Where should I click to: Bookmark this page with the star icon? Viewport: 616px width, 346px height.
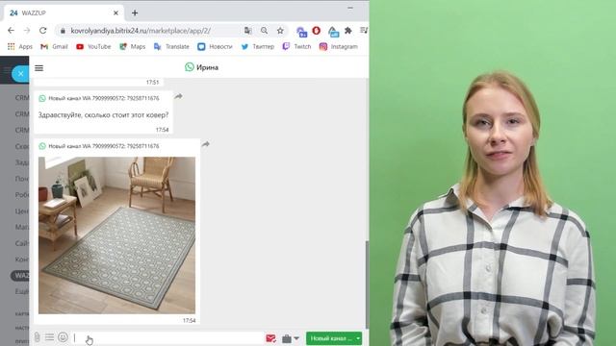tap(280, 31)
